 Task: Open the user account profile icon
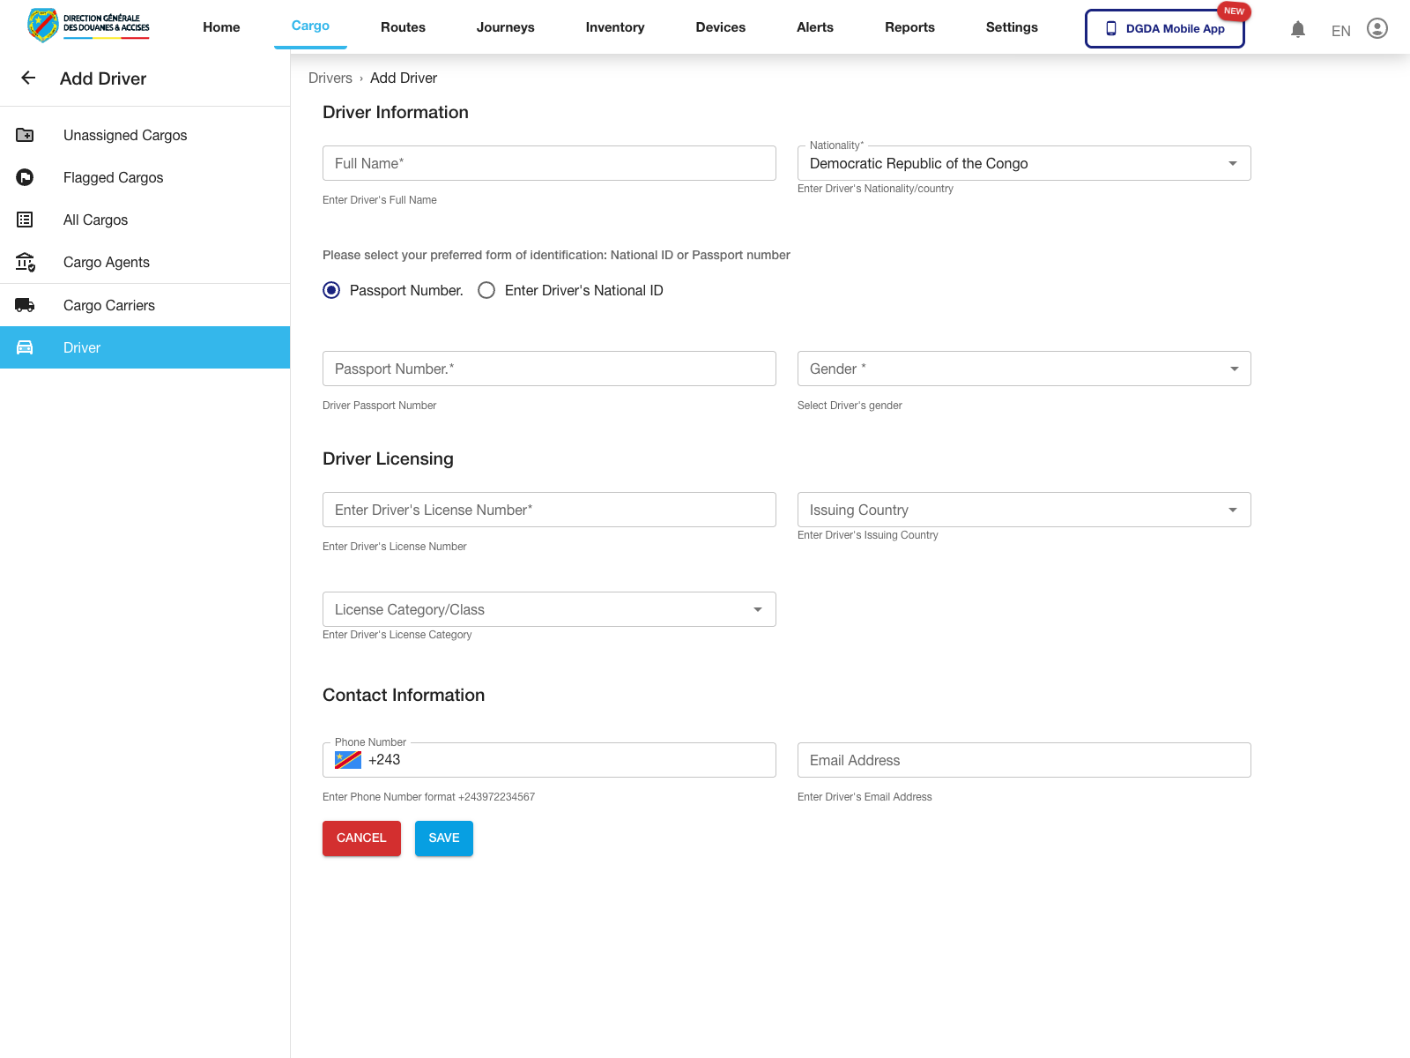(x=1377, y=29)
